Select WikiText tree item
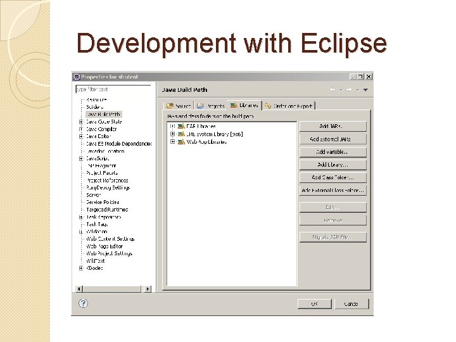This screenshot has width=456, height=342. point(96,261)
